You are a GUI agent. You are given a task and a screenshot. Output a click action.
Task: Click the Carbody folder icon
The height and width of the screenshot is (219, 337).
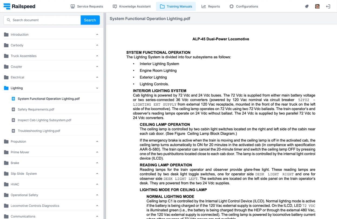coord(6,45)
